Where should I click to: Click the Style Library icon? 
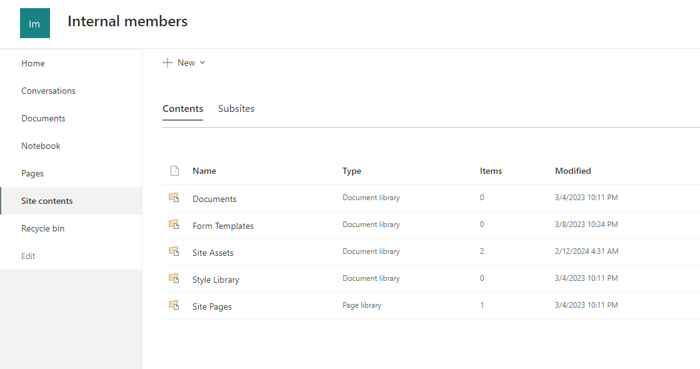(174, 279)
